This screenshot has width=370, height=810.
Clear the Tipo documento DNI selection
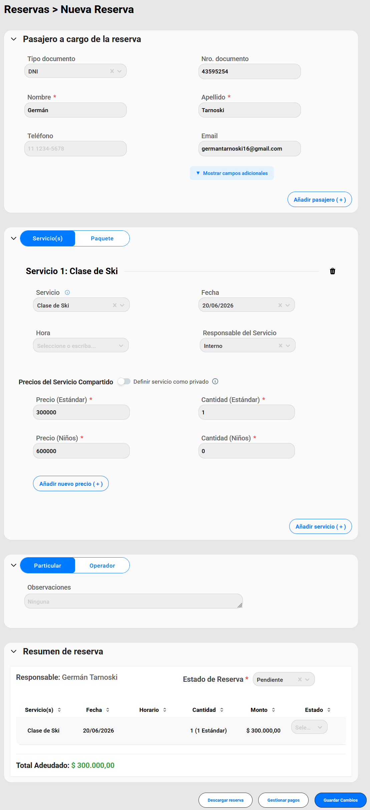[112, 71]
